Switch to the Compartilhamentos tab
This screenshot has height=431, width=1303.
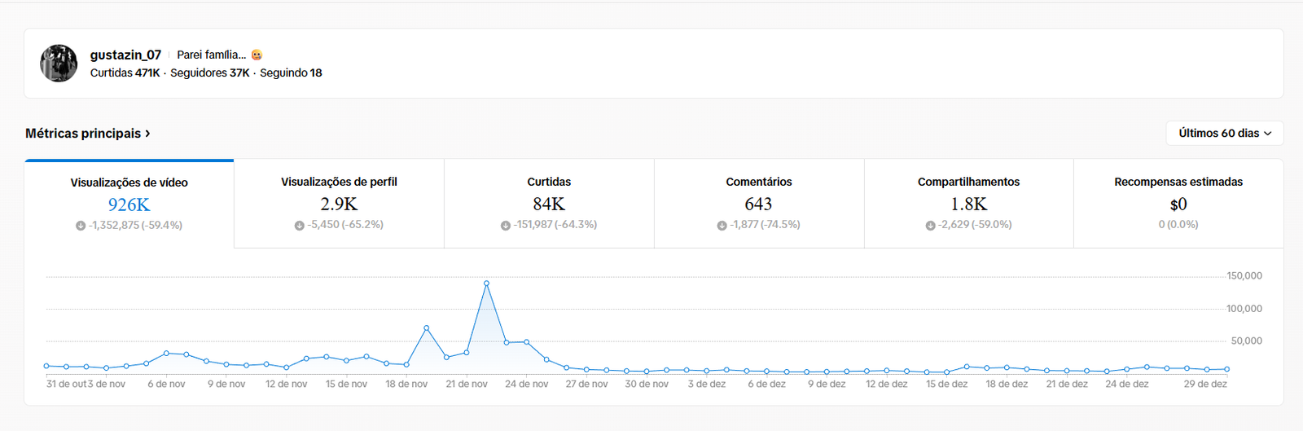(968, 204)
